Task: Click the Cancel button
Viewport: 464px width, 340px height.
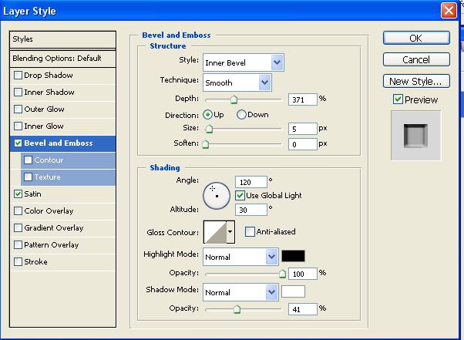Action: (x=416, y=60)
